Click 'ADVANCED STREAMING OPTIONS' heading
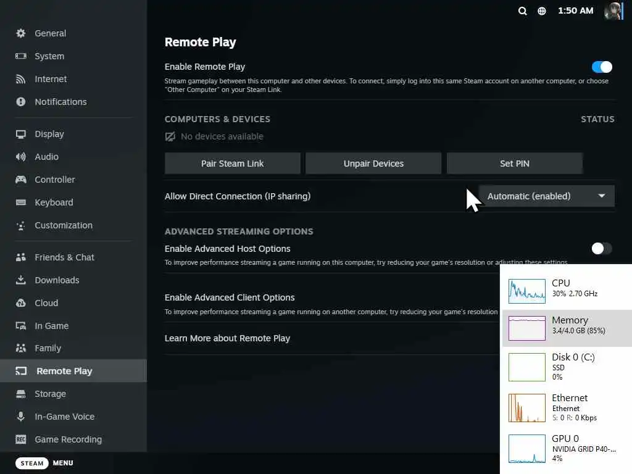Image resolution: width=632 pixels, height=474 pixels. click(239, 231)
